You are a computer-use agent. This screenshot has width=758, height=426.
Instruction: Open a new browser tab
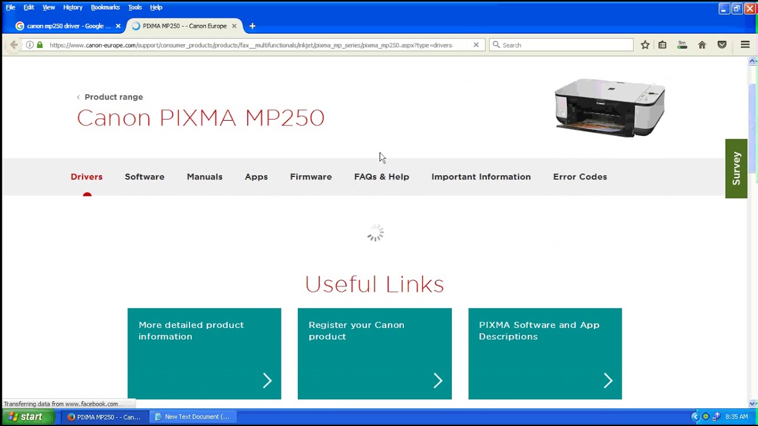[252, 26]
